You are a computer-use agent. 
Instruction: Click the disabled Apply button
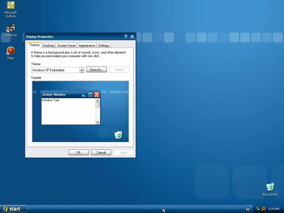pyautogui.click(x=123, y=153)
